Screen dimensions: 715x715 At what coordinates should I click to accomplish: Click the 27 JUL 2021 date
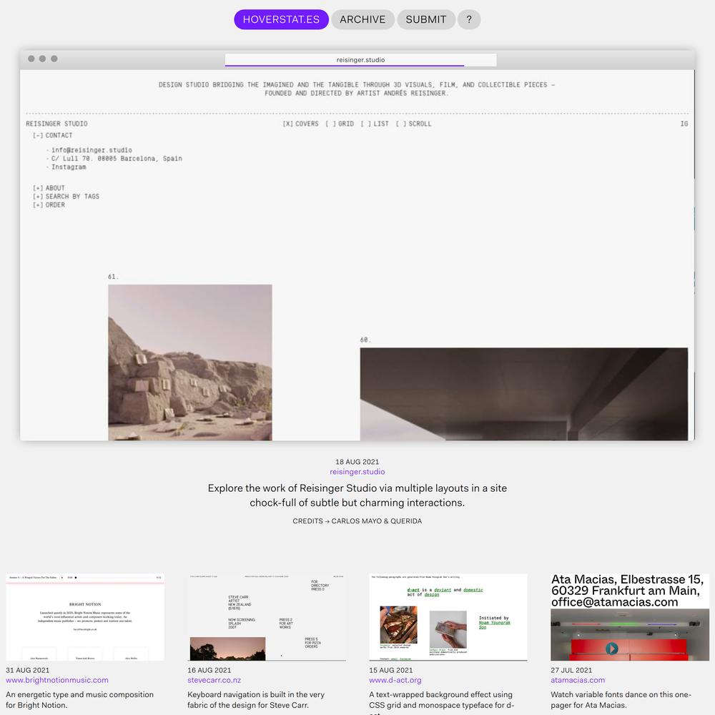tap(571, 671)
